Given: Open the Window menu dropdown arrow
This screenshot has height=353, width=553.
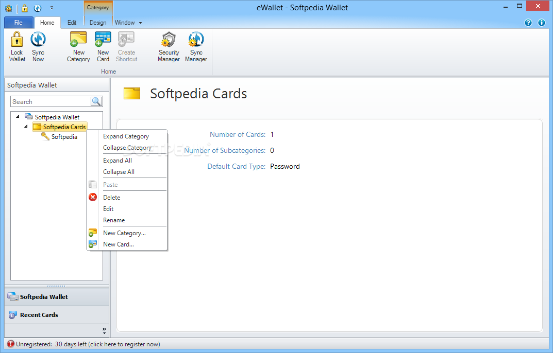Looking at the screenshot, I should click(140, 23).
